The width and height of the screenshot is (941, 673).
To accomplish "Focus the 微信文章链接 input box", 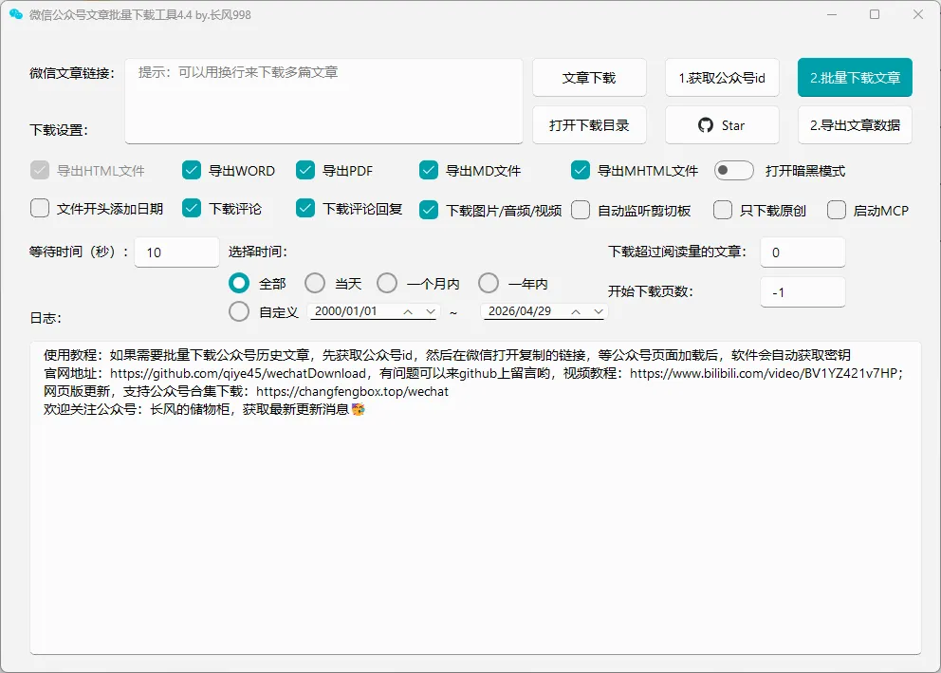I will pyautogui.click(x=324, y=101).
